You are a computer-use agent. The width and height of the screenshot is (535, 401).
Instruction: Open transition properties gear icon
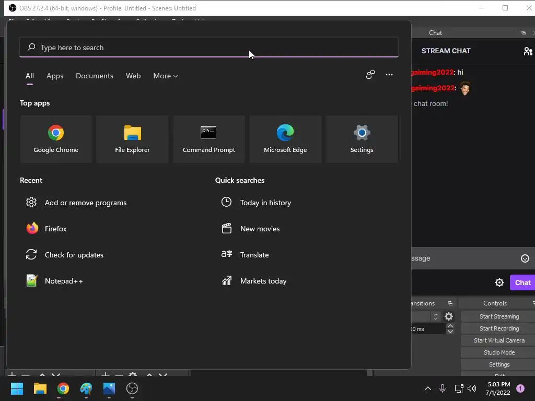click(449, 316)
